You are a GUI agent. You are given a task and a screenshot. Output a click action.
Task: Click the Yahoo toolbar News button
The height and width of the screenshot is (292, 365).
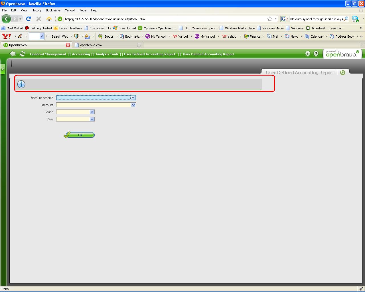(x=291, y=36)
